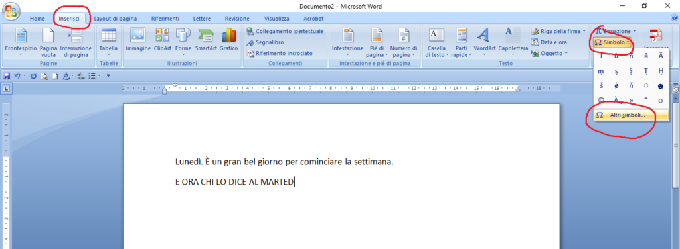Open the Intestazione header dropdown
The height and width of the screenshot is (249, 680).
(x=348, y=42)
